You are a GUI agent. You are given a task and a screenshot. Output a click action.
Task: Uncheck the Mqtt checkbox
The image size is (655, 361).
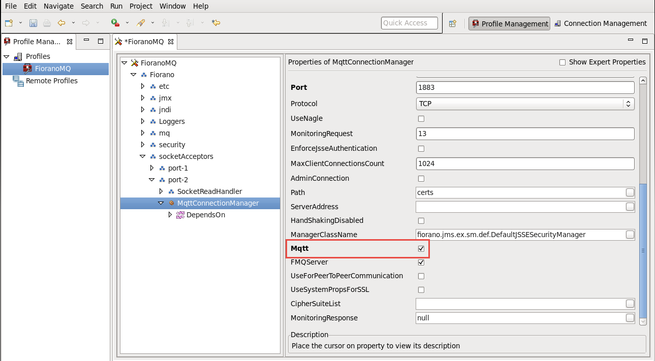pos(421,249)
